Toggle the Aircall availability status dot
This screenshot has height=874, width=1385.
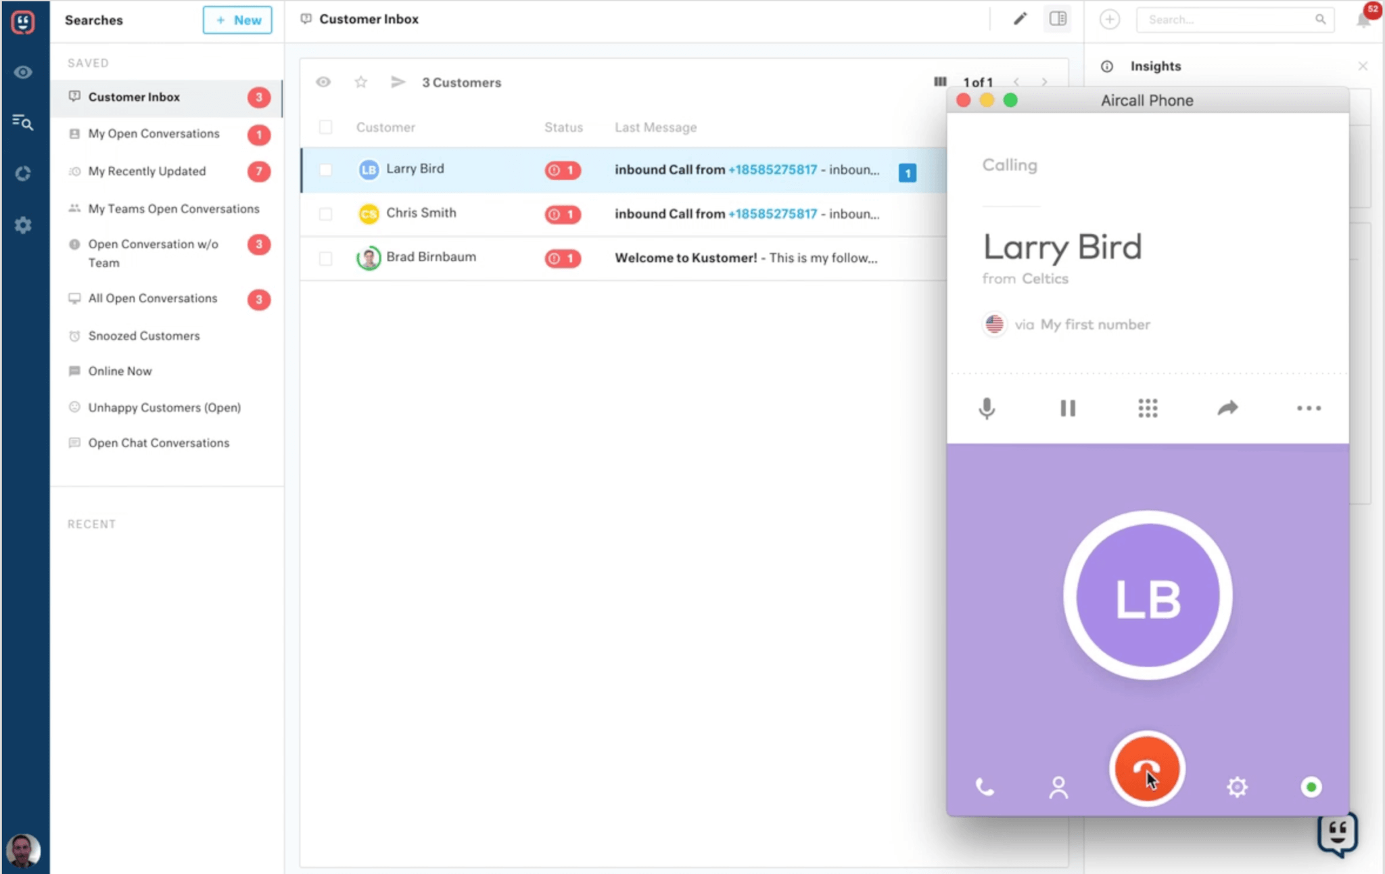click(x=1311, y=787)
